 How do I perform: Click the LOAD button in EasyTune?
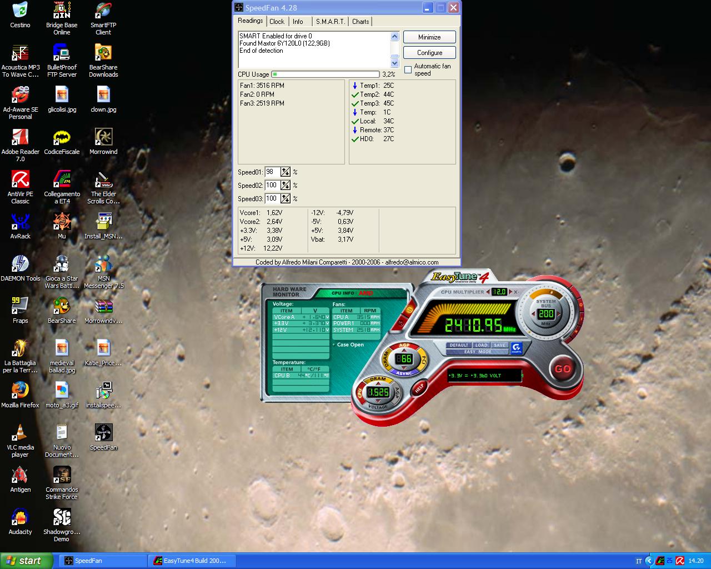[x=481, y=345]
